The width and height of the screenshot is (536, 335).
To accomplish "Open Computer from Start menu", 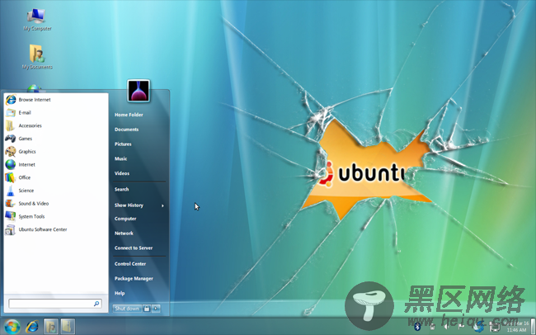I will pyautogui.click(x=125, y=219).
